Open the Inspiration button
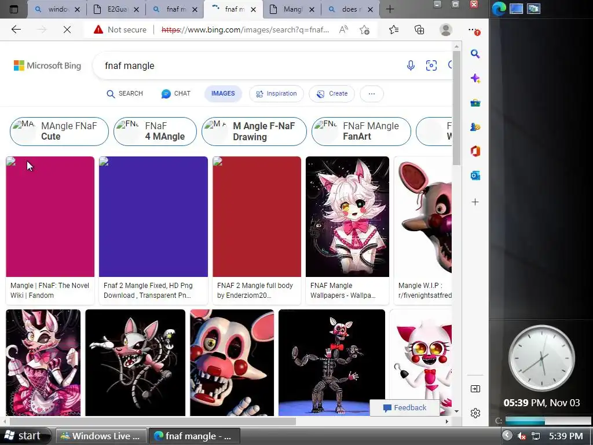593x445 pixels. (x=276, y=93)
